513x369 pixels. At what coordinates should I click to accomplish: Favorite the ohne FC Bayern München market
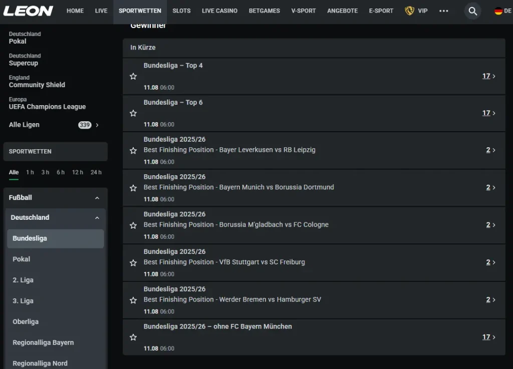[133, 337]
